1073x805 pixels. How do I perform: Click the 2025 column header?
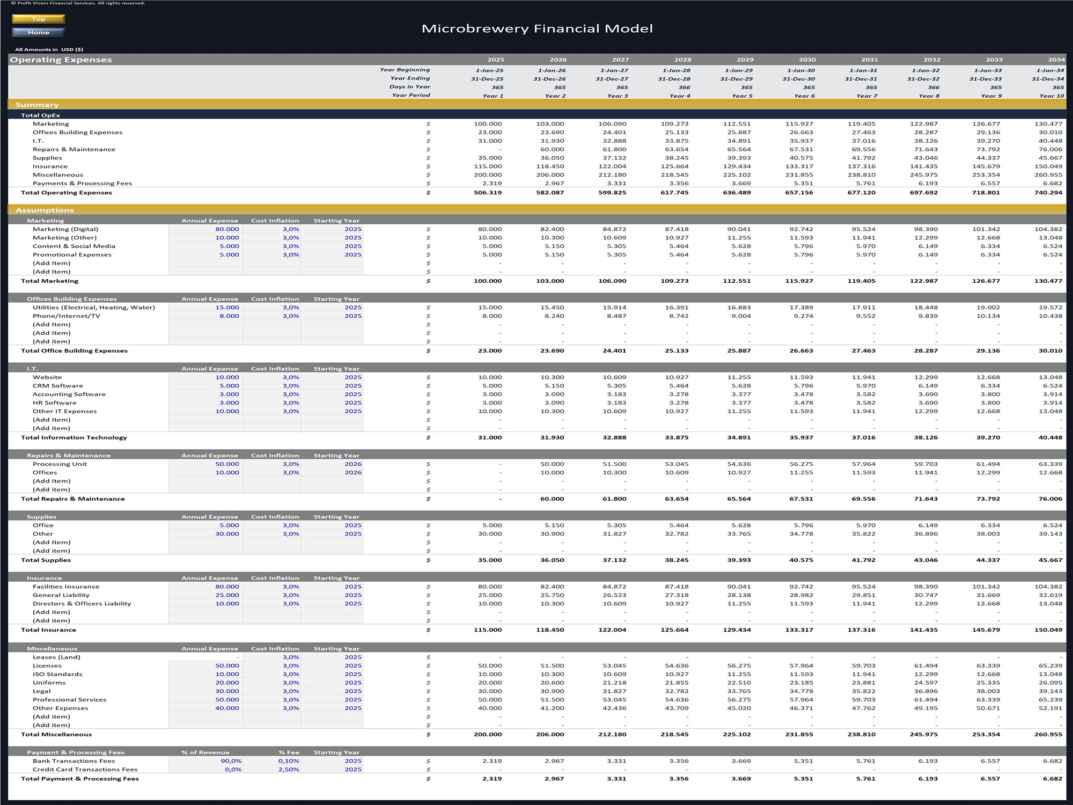[496, 60]
